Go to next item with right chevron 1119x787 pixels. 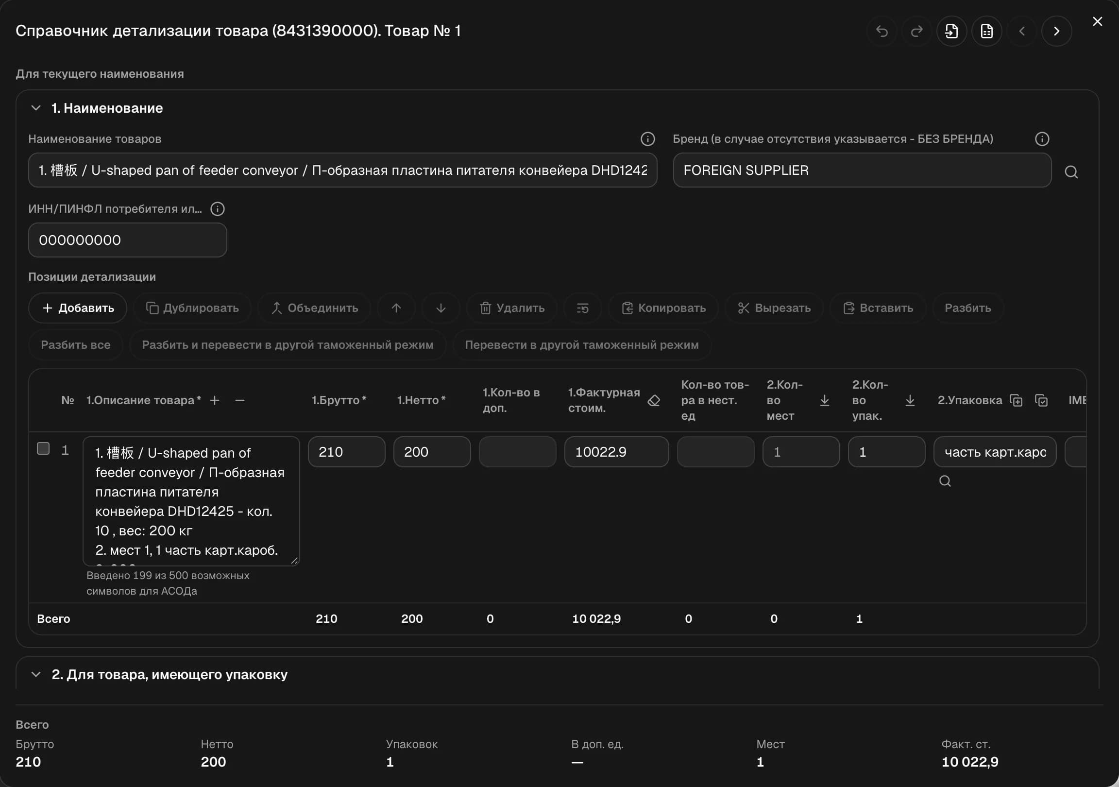coord(1057,31)
